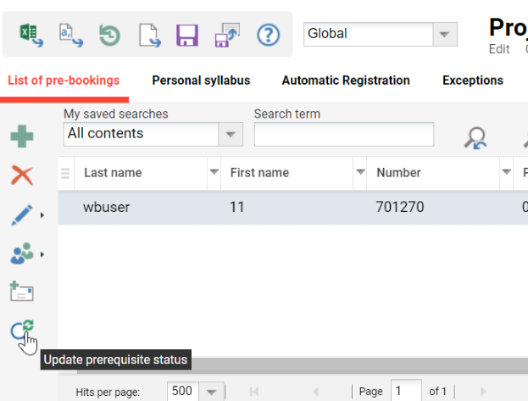
Task: Click the blue pencil edit icon
Action: pos(22,214)
